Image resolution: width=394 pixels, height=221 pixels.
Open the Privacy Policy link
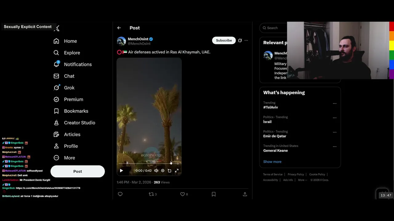296,174
